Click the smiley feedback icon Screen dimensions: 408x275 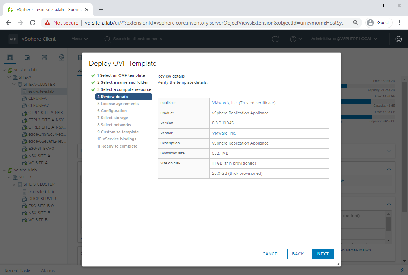(x=398, y=39)
